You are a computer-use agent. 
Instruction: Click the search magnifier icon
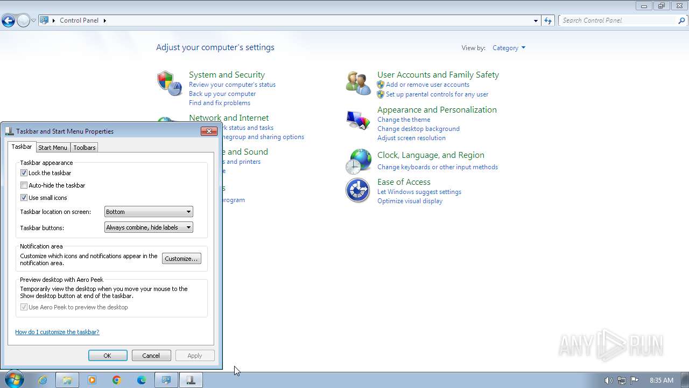681,20
